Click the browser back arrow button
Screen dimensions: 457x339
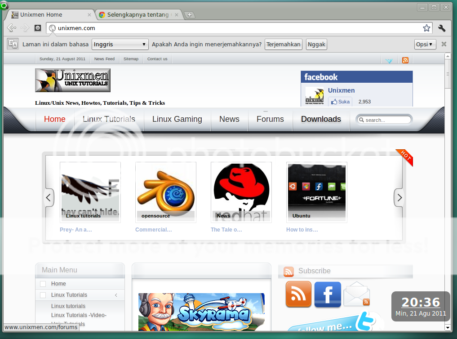tap(12, 28)
